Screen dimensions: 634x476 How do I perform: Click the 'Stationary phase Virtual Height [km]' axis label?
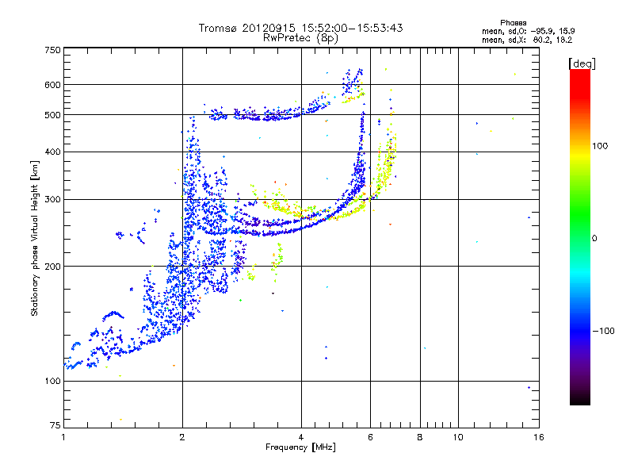(34, 238)
